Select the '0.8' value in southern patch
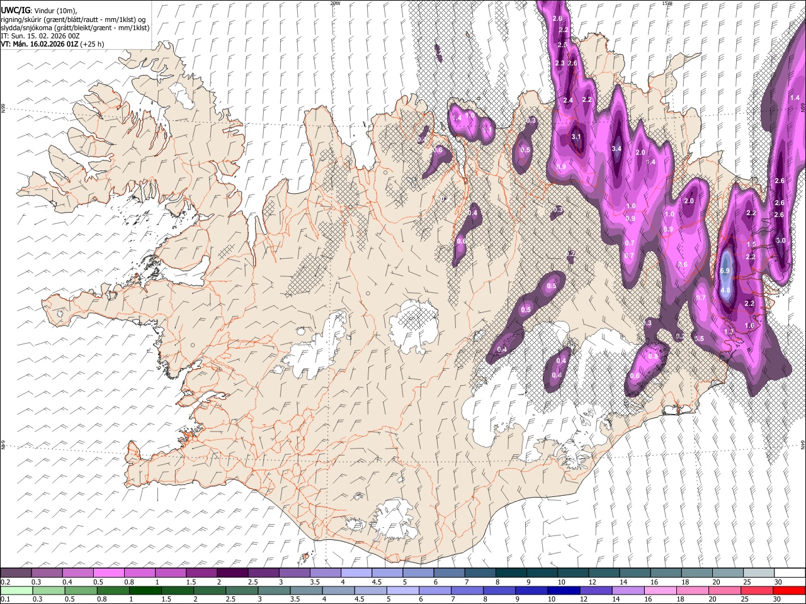Screen dimensions: 806x604 653,357
